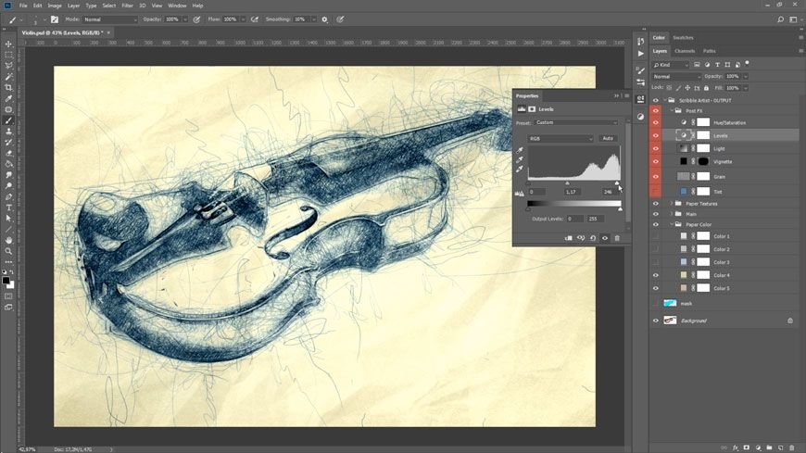This screenshot has height=453, width=806.
Task: Show the Color 1 layer
Action: pyautogui.click(x=656, y=236)
